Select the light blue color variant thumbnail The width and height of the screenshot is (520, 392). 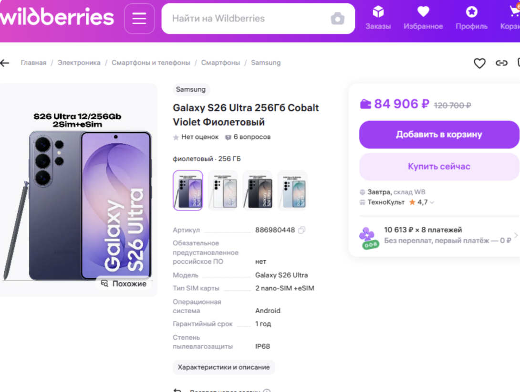pos(292,190)
